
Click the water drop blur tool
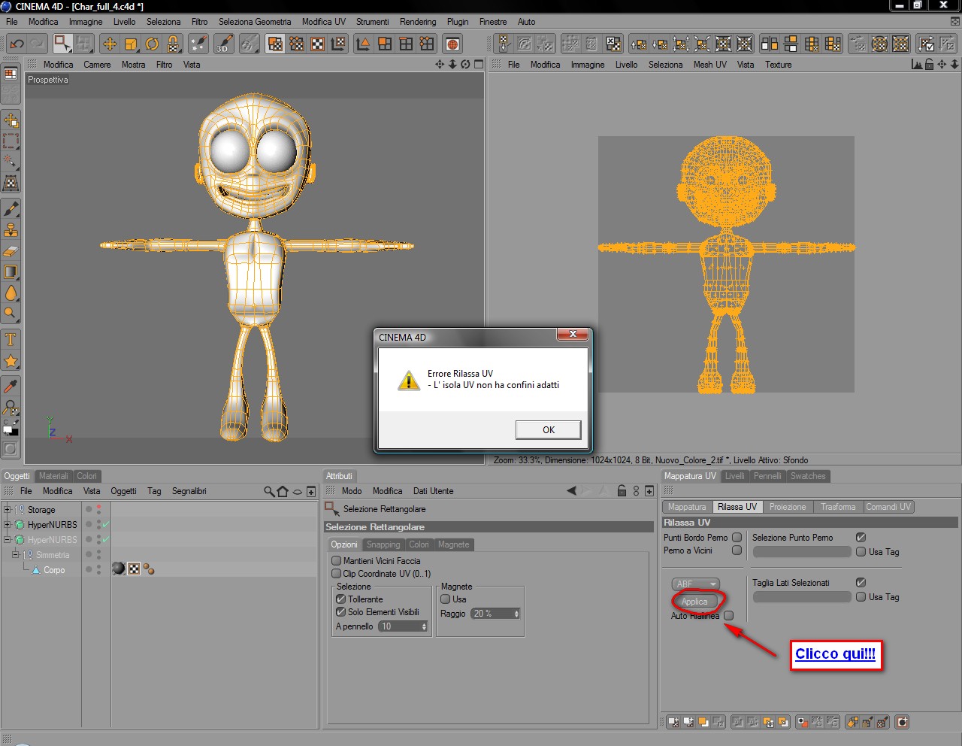[11, 293]
